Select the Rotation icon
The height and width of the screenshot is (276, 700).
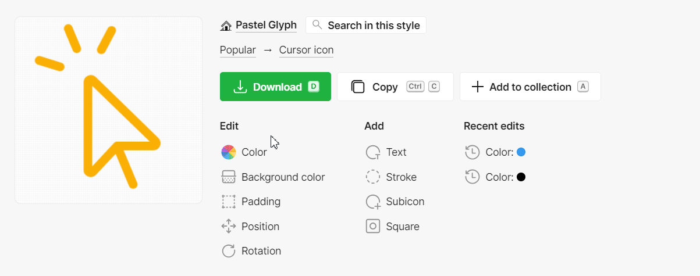tap(228, 251)
